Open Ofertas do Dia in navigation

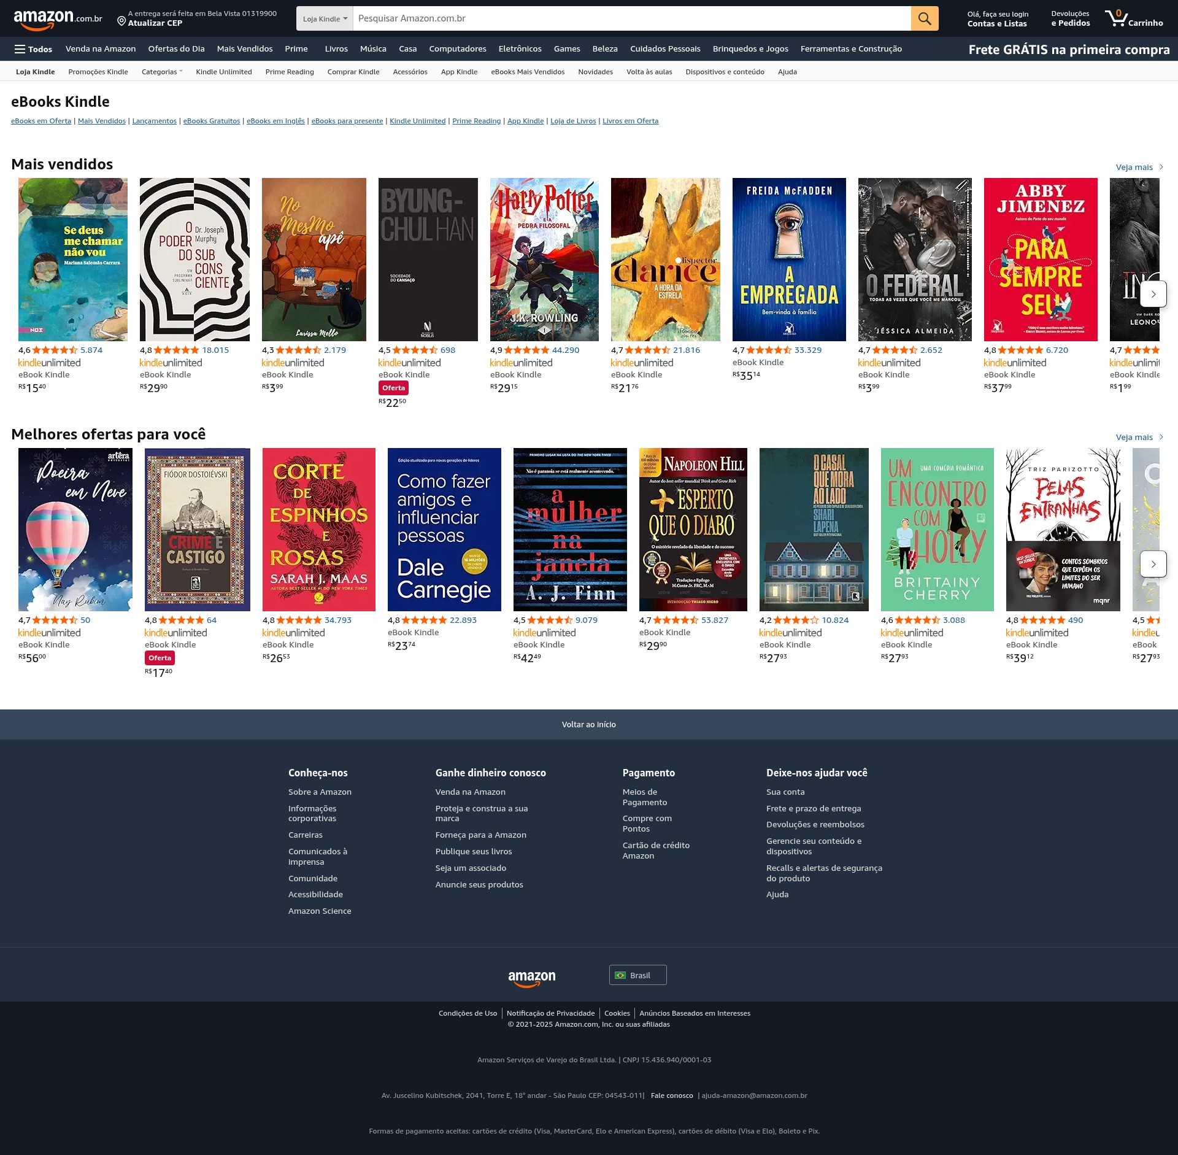click(176, 49)
